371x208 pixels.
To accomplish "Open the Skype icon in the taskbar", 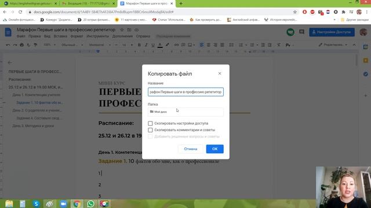I will pyautogui.click(x=36, y=204).
